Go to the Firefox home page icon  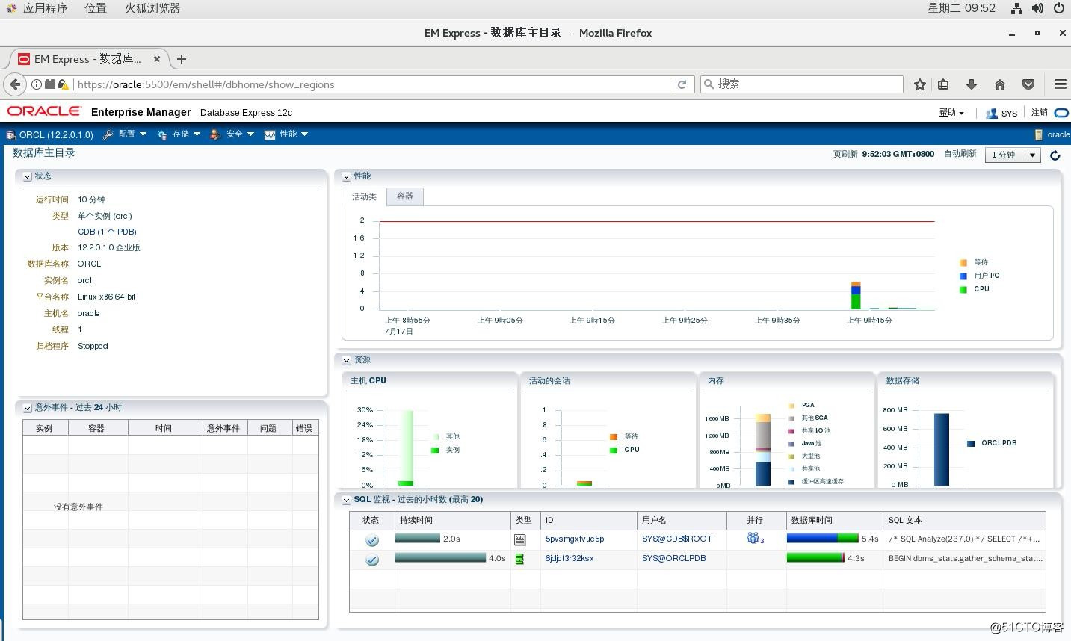click(x=1000, y=84)
